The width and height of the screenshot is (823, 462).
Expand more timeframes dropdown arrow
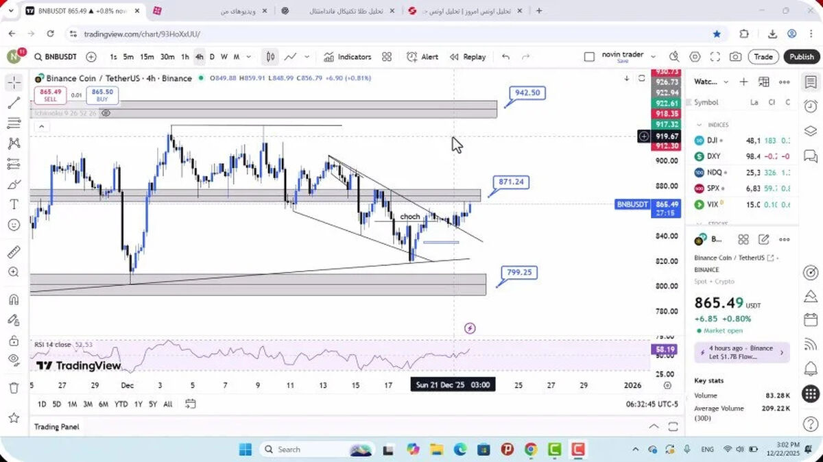249,57
